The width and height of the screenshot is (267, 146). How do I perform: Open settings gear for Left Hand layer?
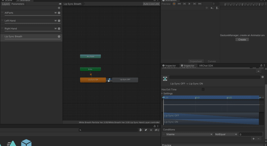pos(59,21)
